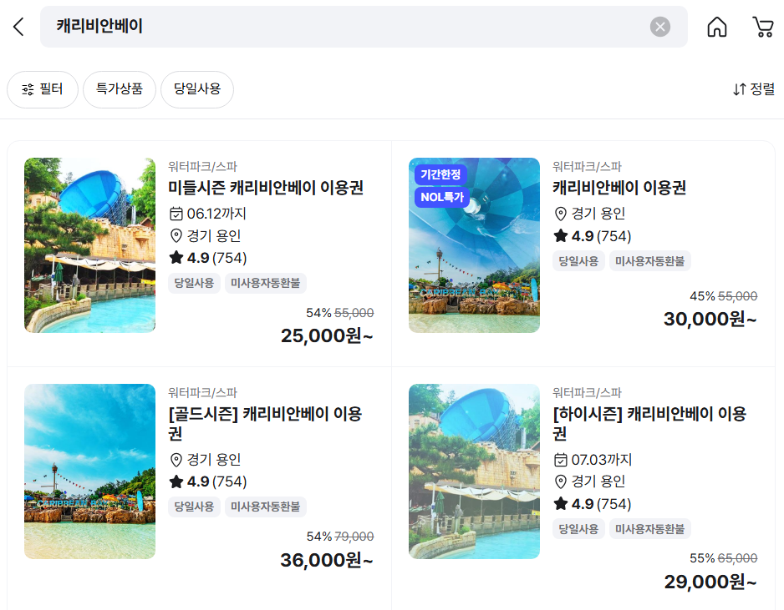Open the shopping cart
Image resolution: width=784 pixels, height=610 pixels.
[762, 26]
